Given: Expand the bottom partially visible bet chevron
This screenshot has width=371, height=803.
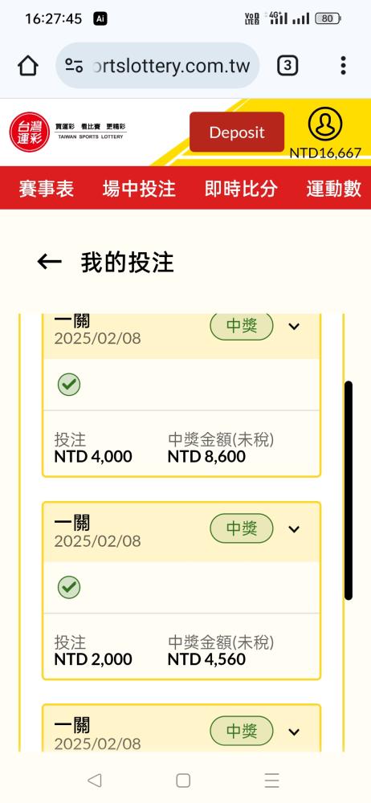Looking at the screenshot, I should pos(294,732).
